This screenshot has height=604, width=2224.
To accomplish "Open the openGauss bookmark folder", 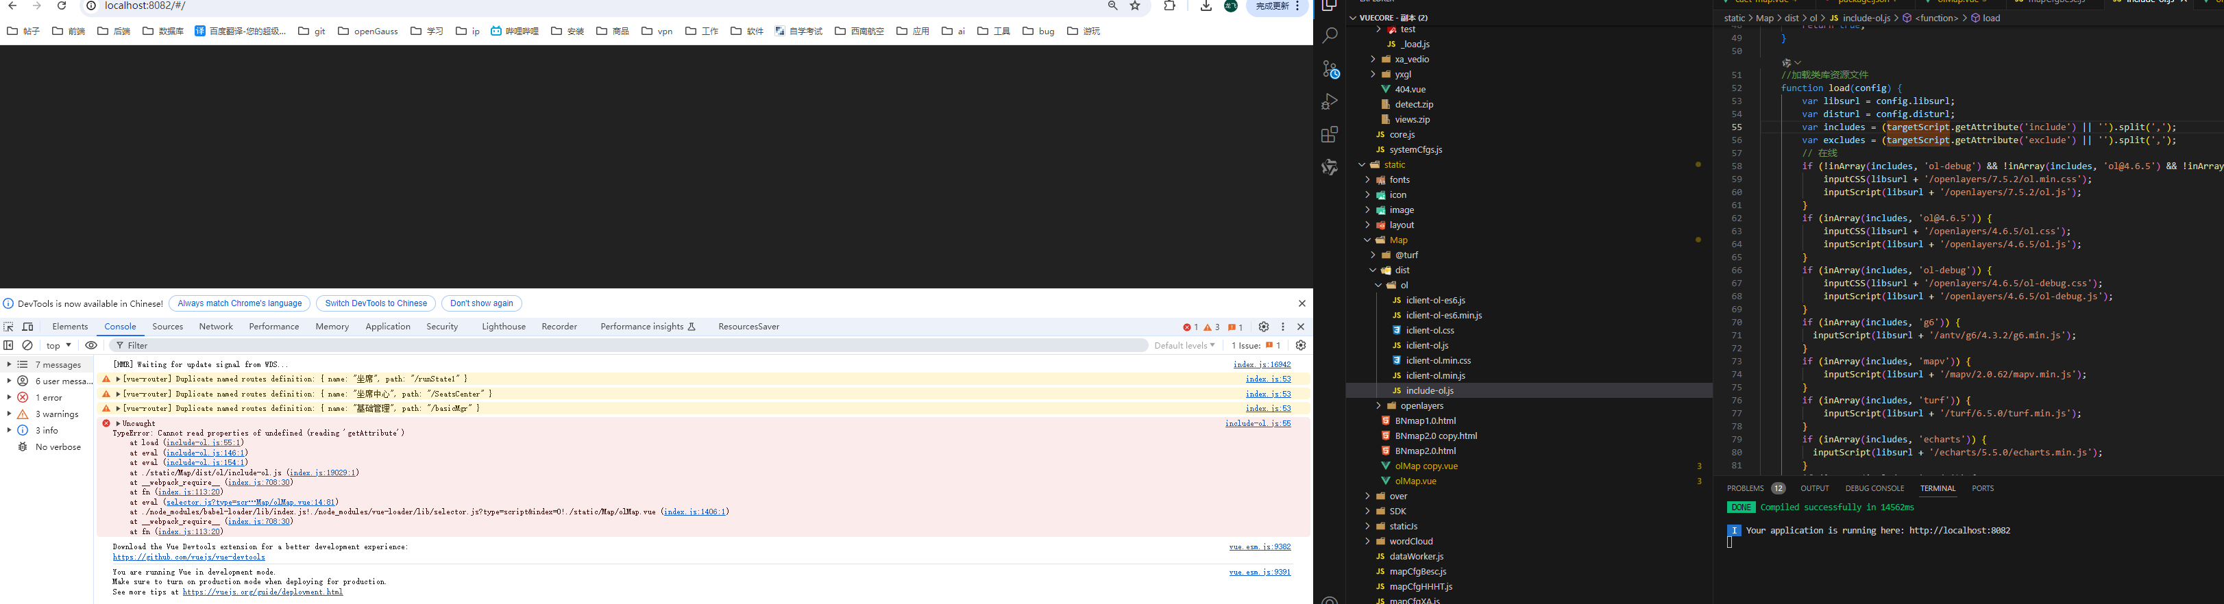I will point(368,31).
